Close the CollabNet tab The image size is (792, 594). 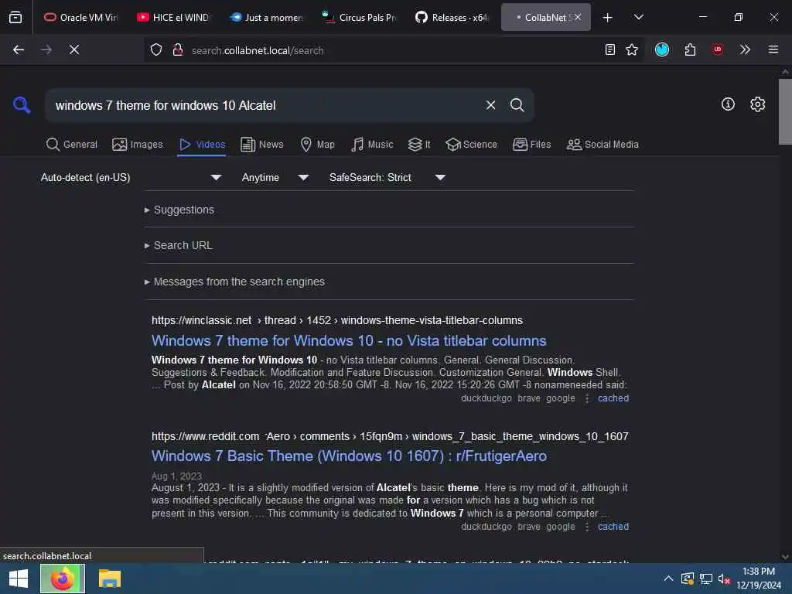(x=578, y=17)
